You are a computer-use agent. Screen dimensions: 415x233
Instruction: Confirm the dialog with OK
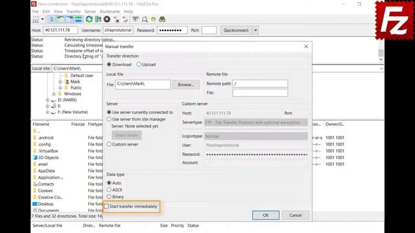[266, 216]
